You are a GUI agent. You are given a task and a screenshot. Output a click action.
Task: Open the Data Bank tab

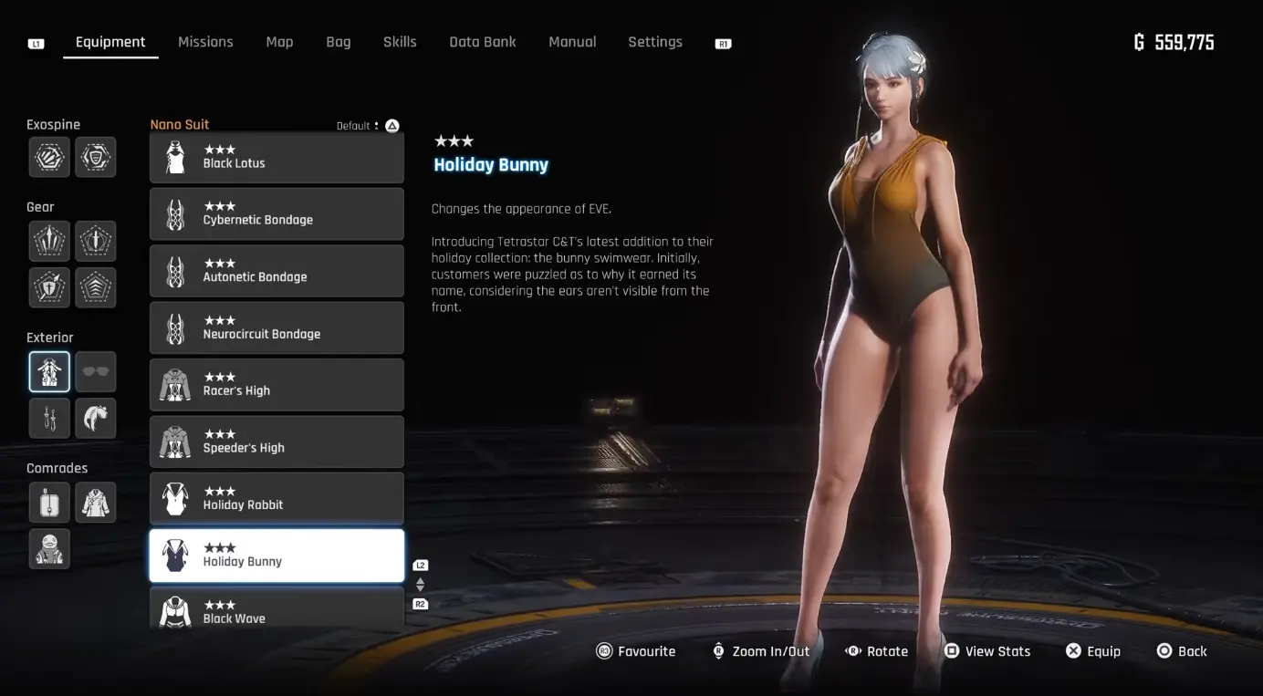coord(483,42)
